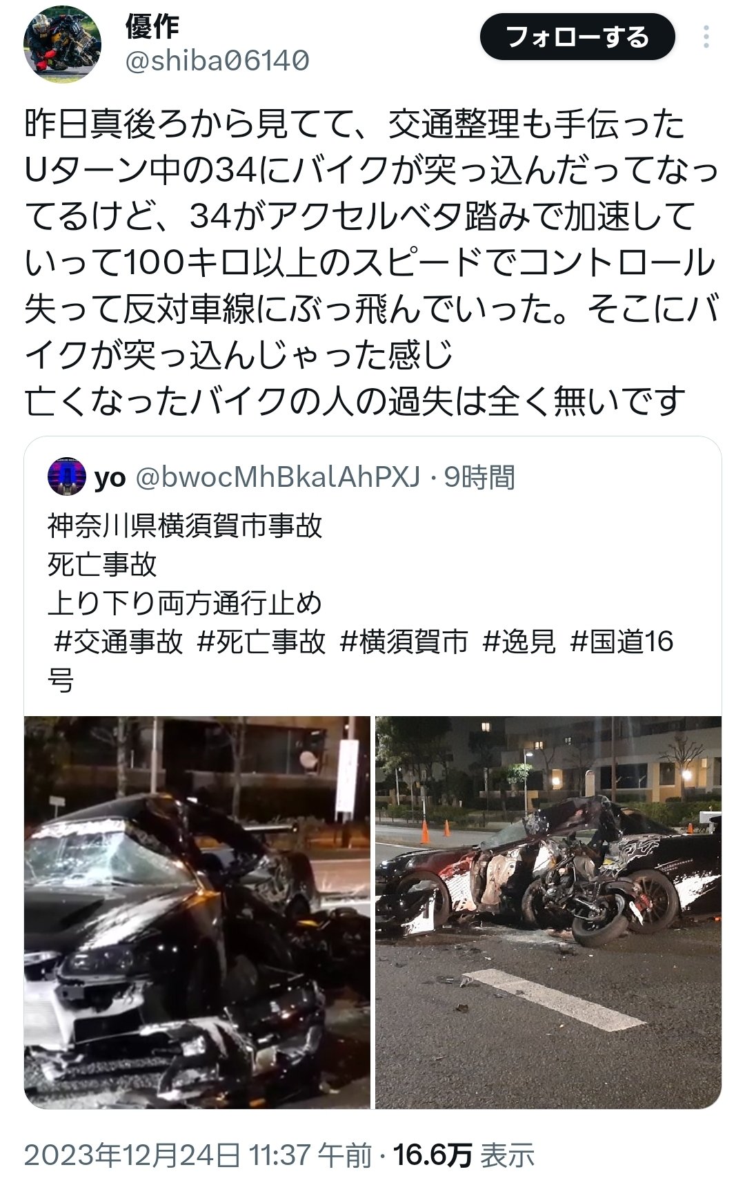Open the three-dot more options menu

coord(706,37)
